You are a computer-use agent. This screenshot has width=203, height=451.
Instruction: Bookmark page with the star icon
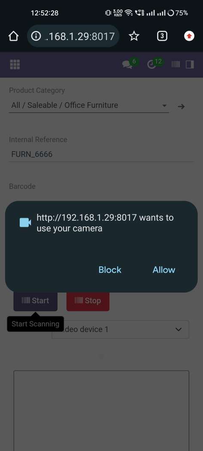(x=134, y=36)
